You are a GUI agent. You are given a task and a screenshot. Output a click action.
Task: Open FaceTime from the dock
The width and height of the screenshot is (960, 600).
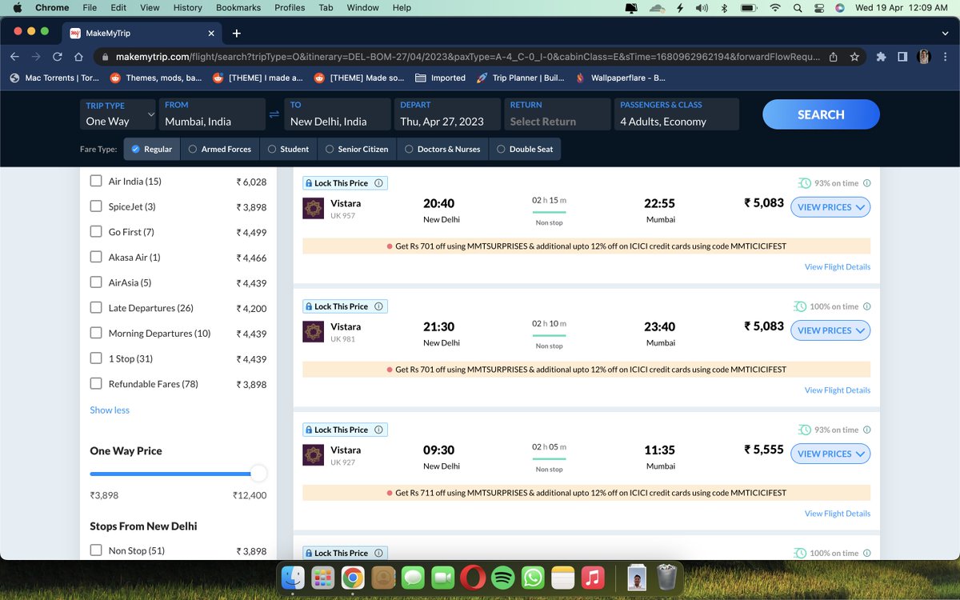pos(442,577)
